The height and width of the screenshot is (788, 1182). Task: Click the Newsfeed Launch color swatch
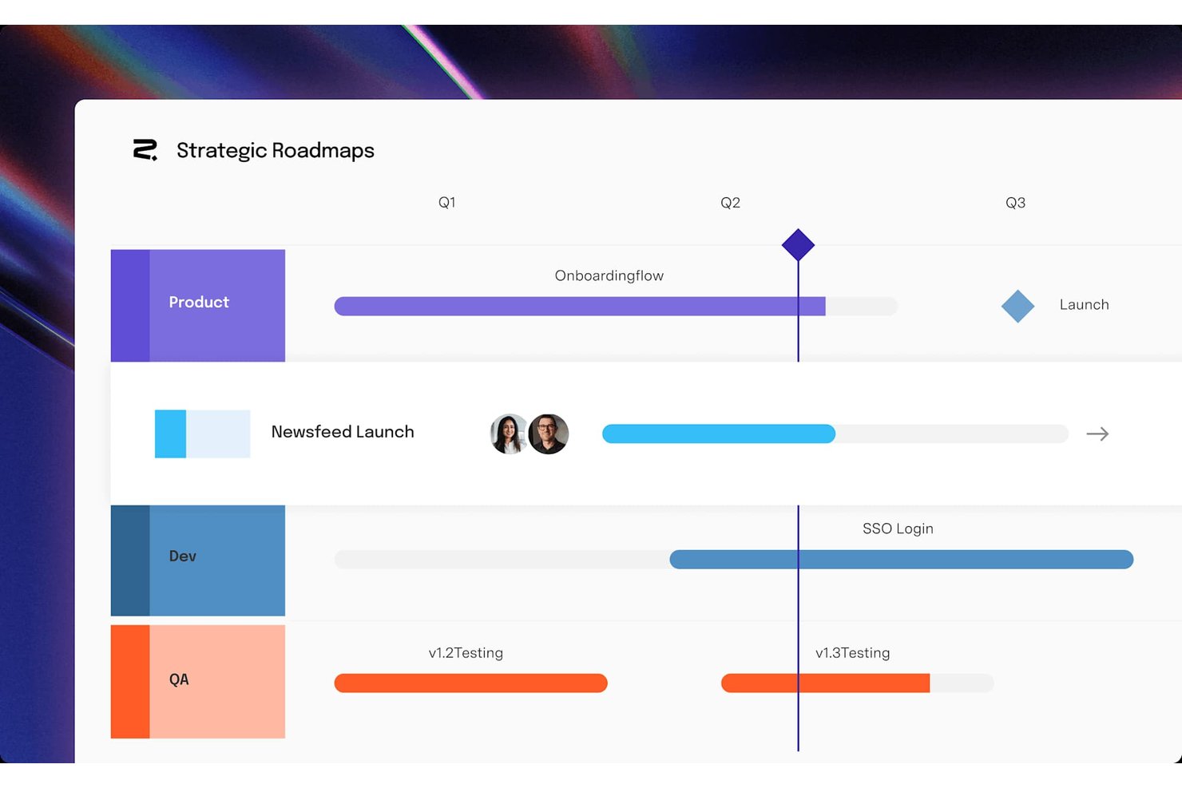pos(202,434)
